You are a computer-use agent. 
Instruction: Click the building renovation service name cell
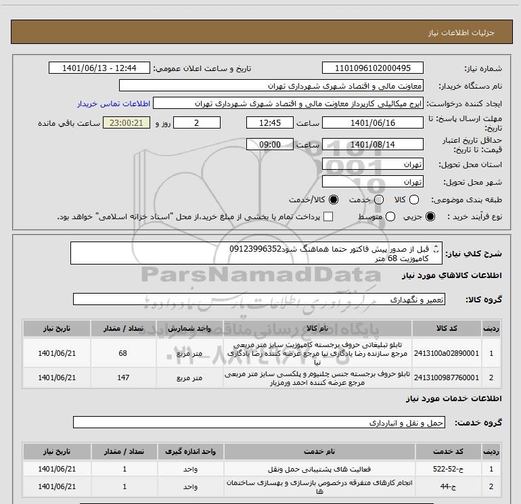[x=319, y=486]
